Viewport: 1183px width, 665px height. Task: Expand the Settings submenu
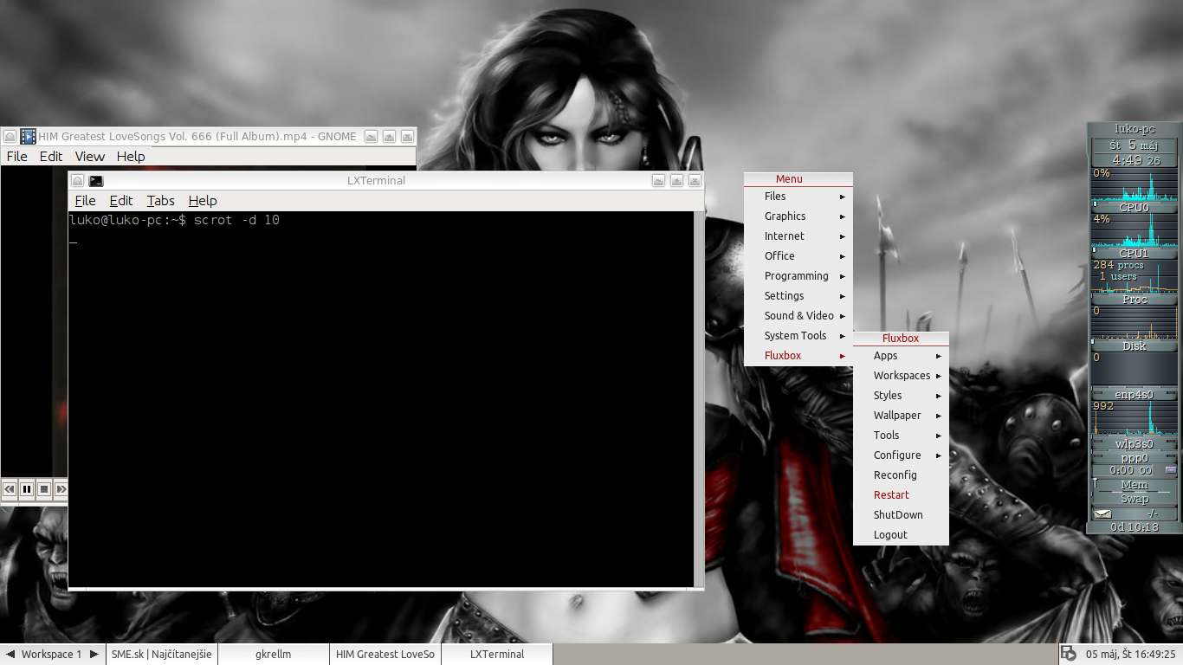(x=798, y=296)
